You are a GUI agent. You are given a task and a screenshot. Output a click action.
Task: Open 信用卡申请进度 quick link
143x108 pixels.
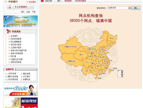17,53
